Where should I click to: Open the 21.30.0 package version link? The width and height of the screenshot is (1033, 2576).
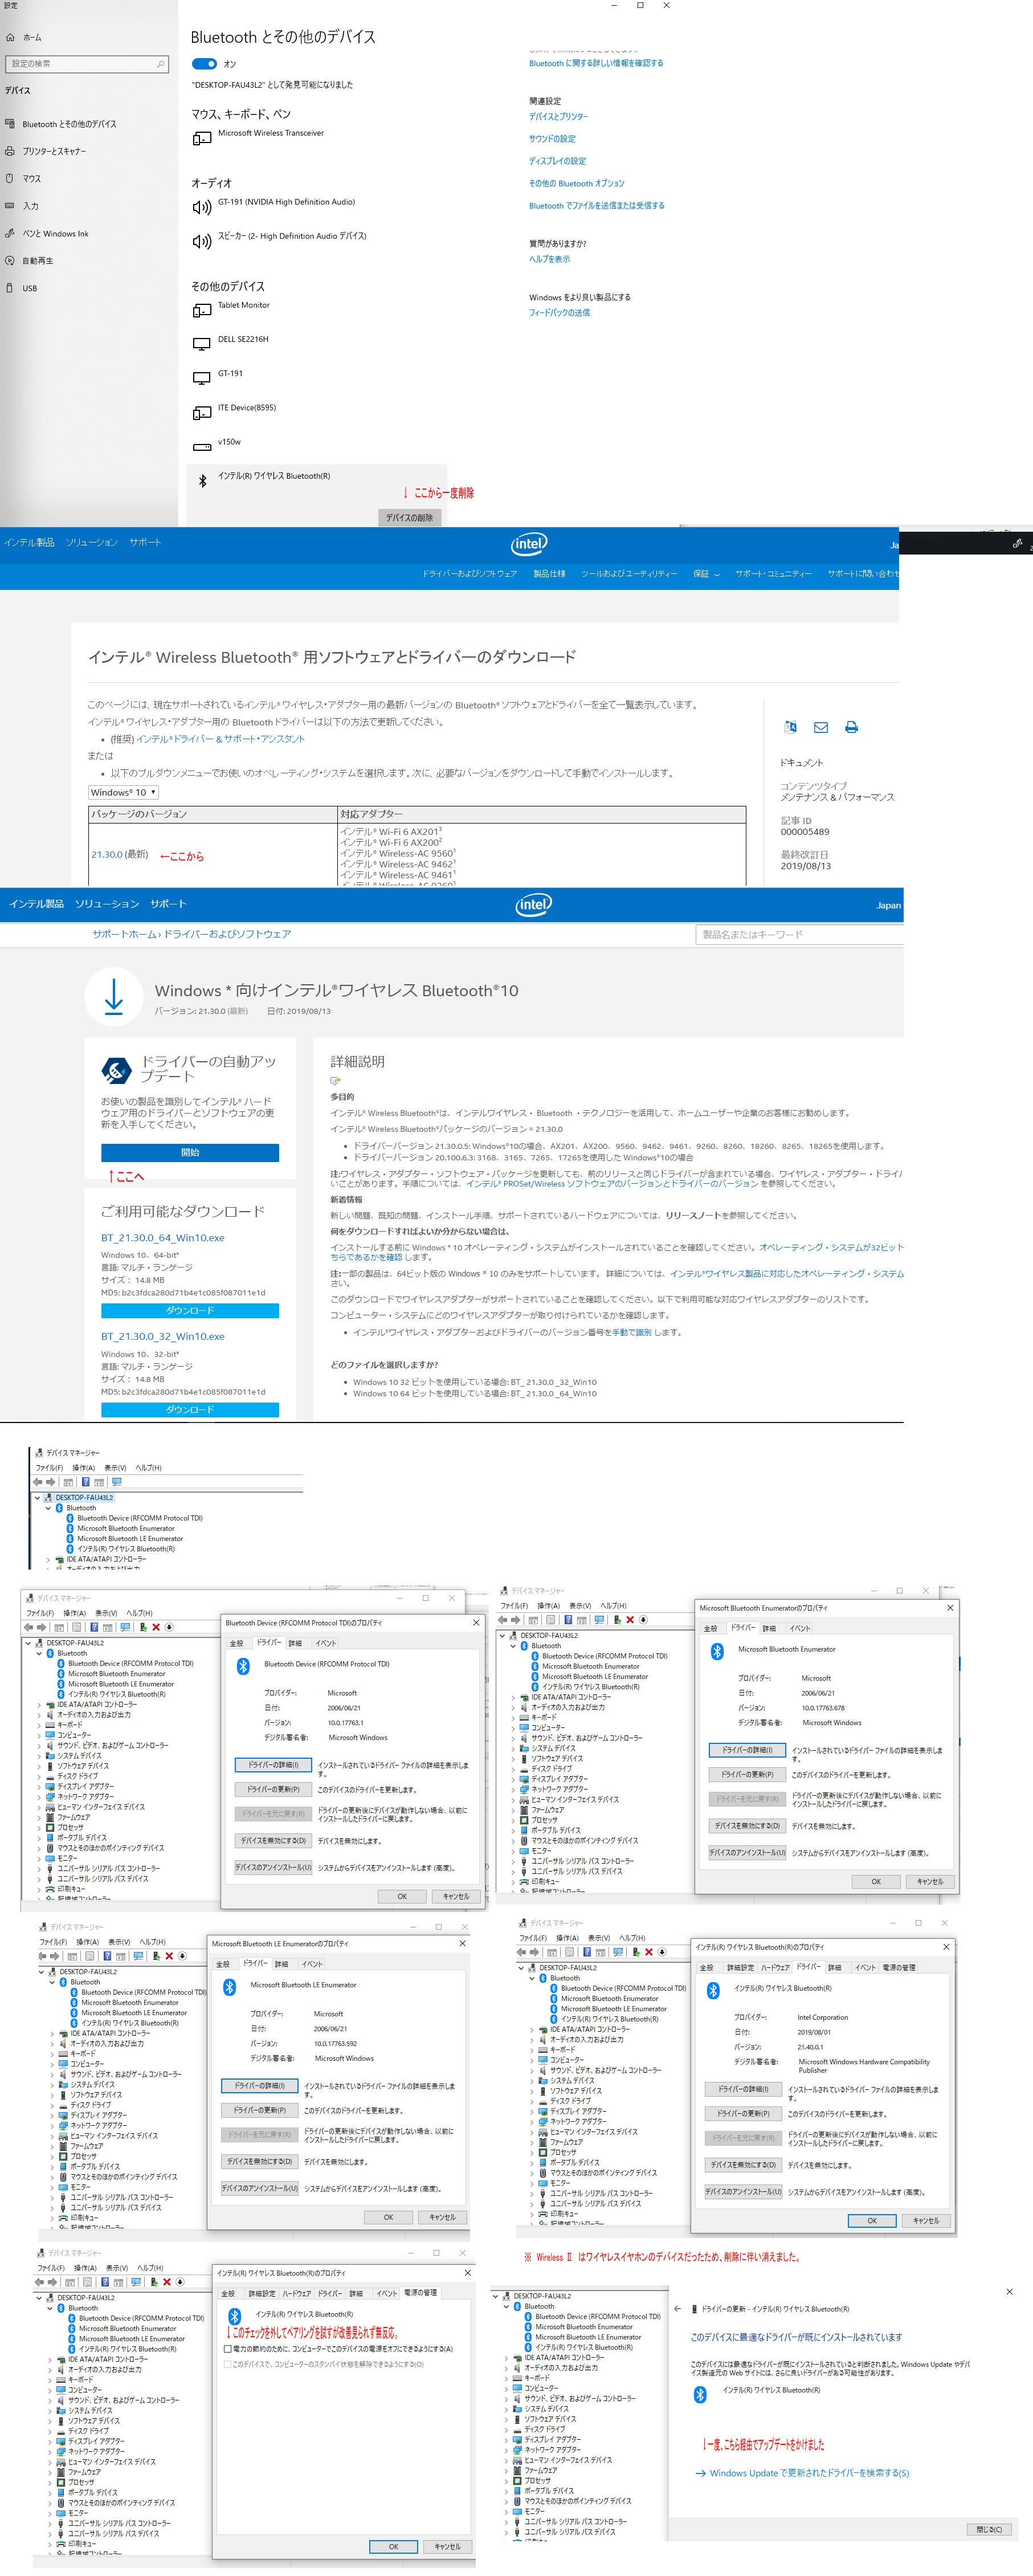point(106,855)
